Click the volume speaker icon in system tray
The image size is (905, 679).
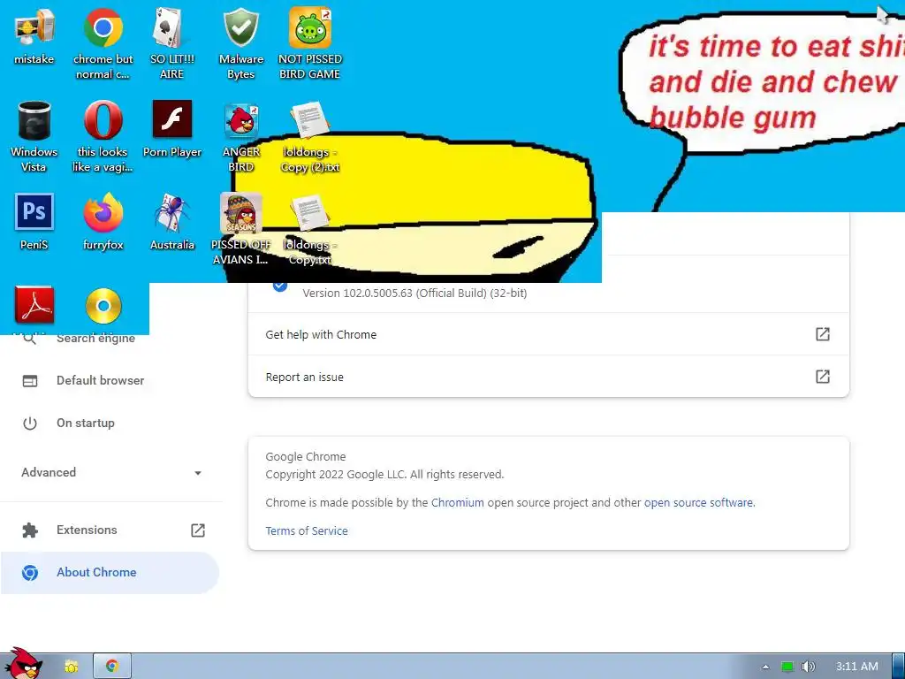[808, 667]
